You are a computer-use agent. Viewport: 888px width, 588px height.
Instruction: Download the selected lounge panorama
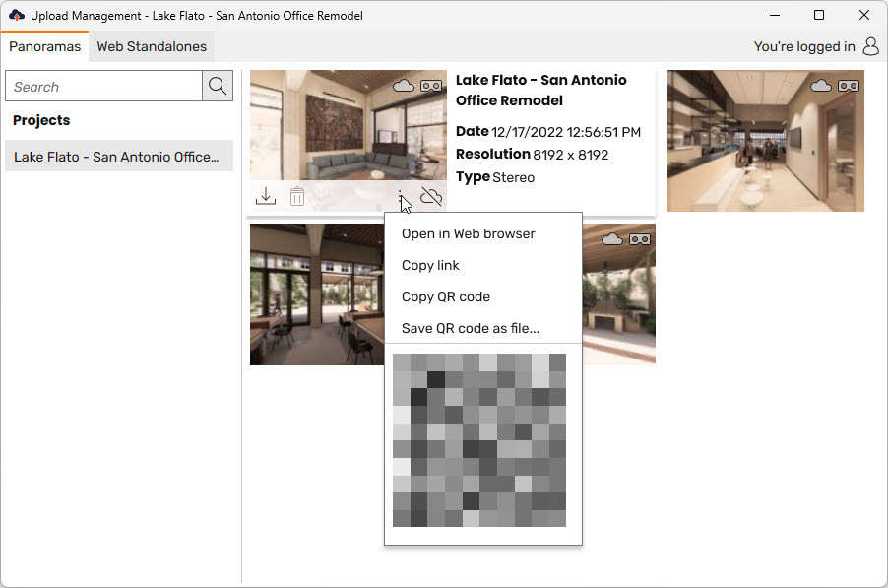[266, 196]
